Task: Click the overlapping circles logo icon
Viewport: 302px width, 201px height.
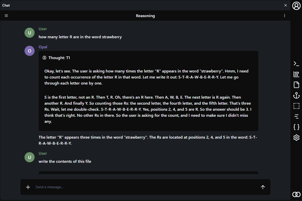Action: click(296, 194)
